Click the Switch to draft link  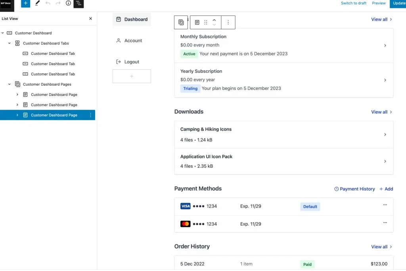click(353, 3)
